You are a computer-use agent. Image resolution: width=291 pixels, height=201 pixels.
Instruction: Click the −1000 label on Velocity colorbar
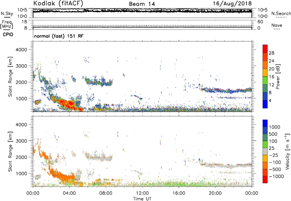pos(276,176)
